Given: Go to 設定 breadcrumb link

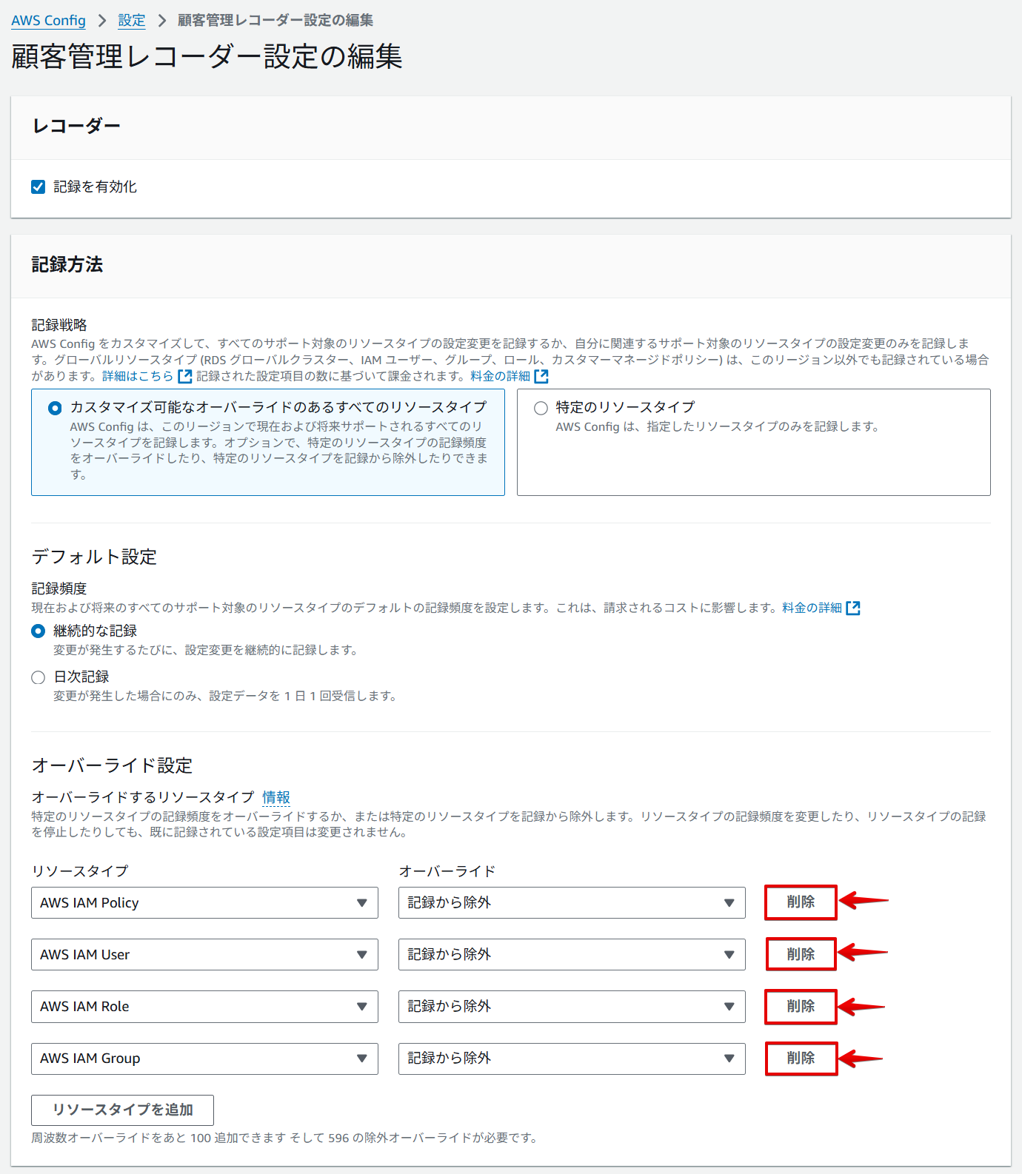Looking at the screenshot, I should click(x=132, y=21).
